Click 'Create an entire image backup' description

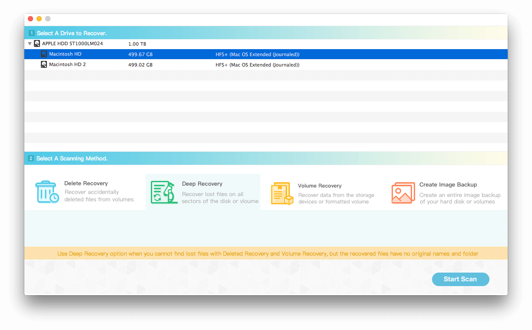460,198
